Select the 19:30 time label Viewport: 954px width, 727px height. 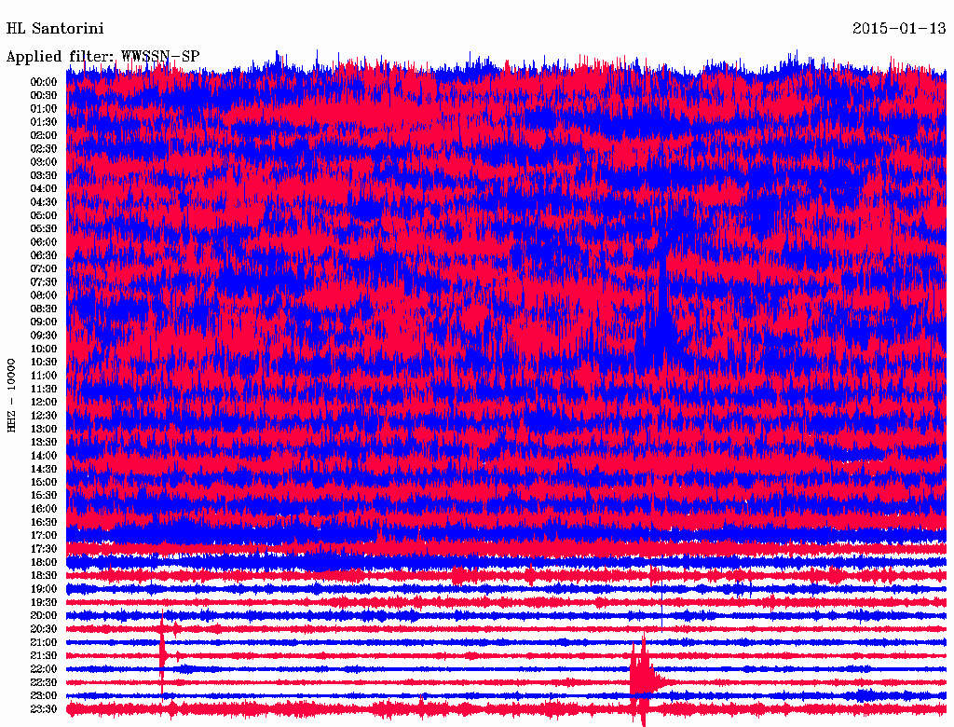click(x=44, y=602)
